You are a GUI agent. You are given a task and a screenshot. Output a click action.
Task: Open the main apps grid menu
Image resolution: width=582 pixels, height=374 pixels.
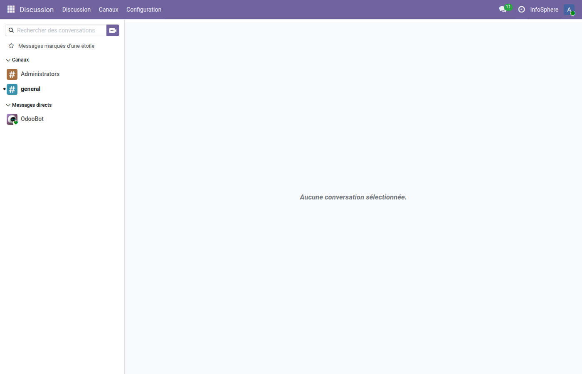11,9
